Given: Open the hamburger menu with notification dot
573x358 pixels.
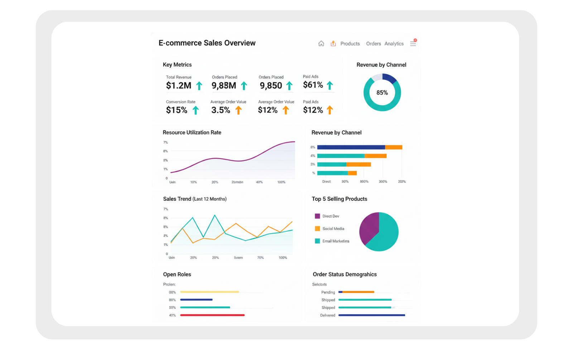Looking at the screenshot, I should (x=413, y=43).
